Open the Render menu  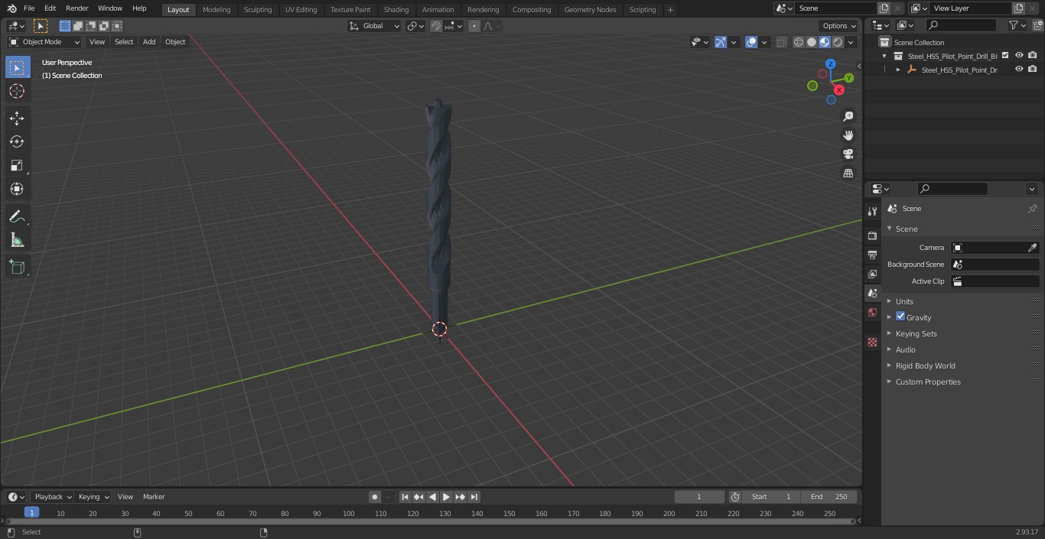click(x=77, y=8)
